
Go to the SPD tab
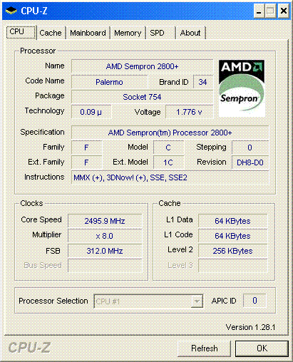(158, 33)
